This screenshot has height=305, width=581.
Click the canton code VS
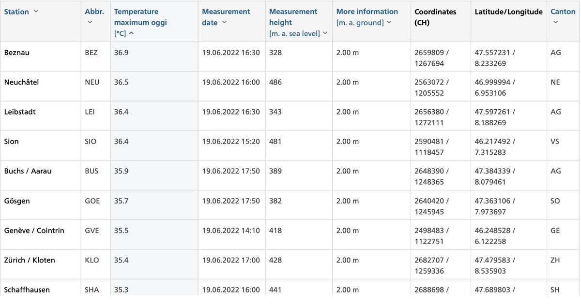click(555, 142)
